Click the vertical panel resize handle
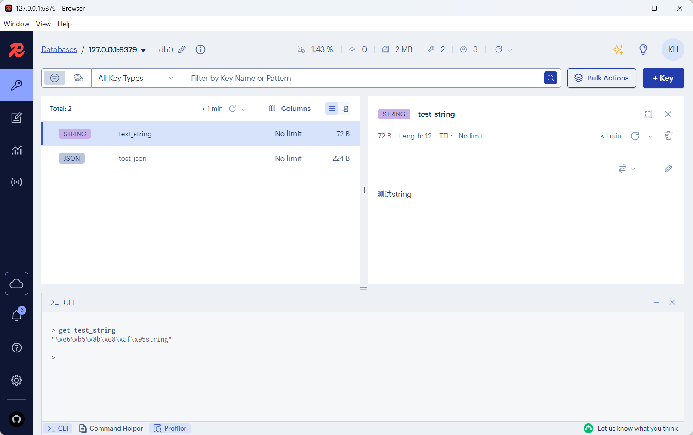693x435 pixels. click(x=364, y=190)
